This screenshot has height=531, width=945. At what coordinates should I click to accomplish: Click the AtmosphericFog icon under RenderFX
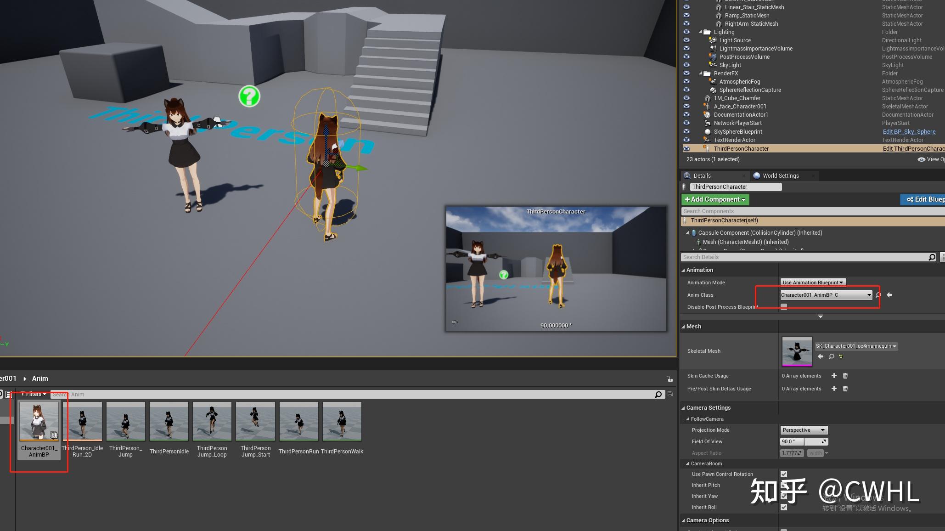[714, 81]
